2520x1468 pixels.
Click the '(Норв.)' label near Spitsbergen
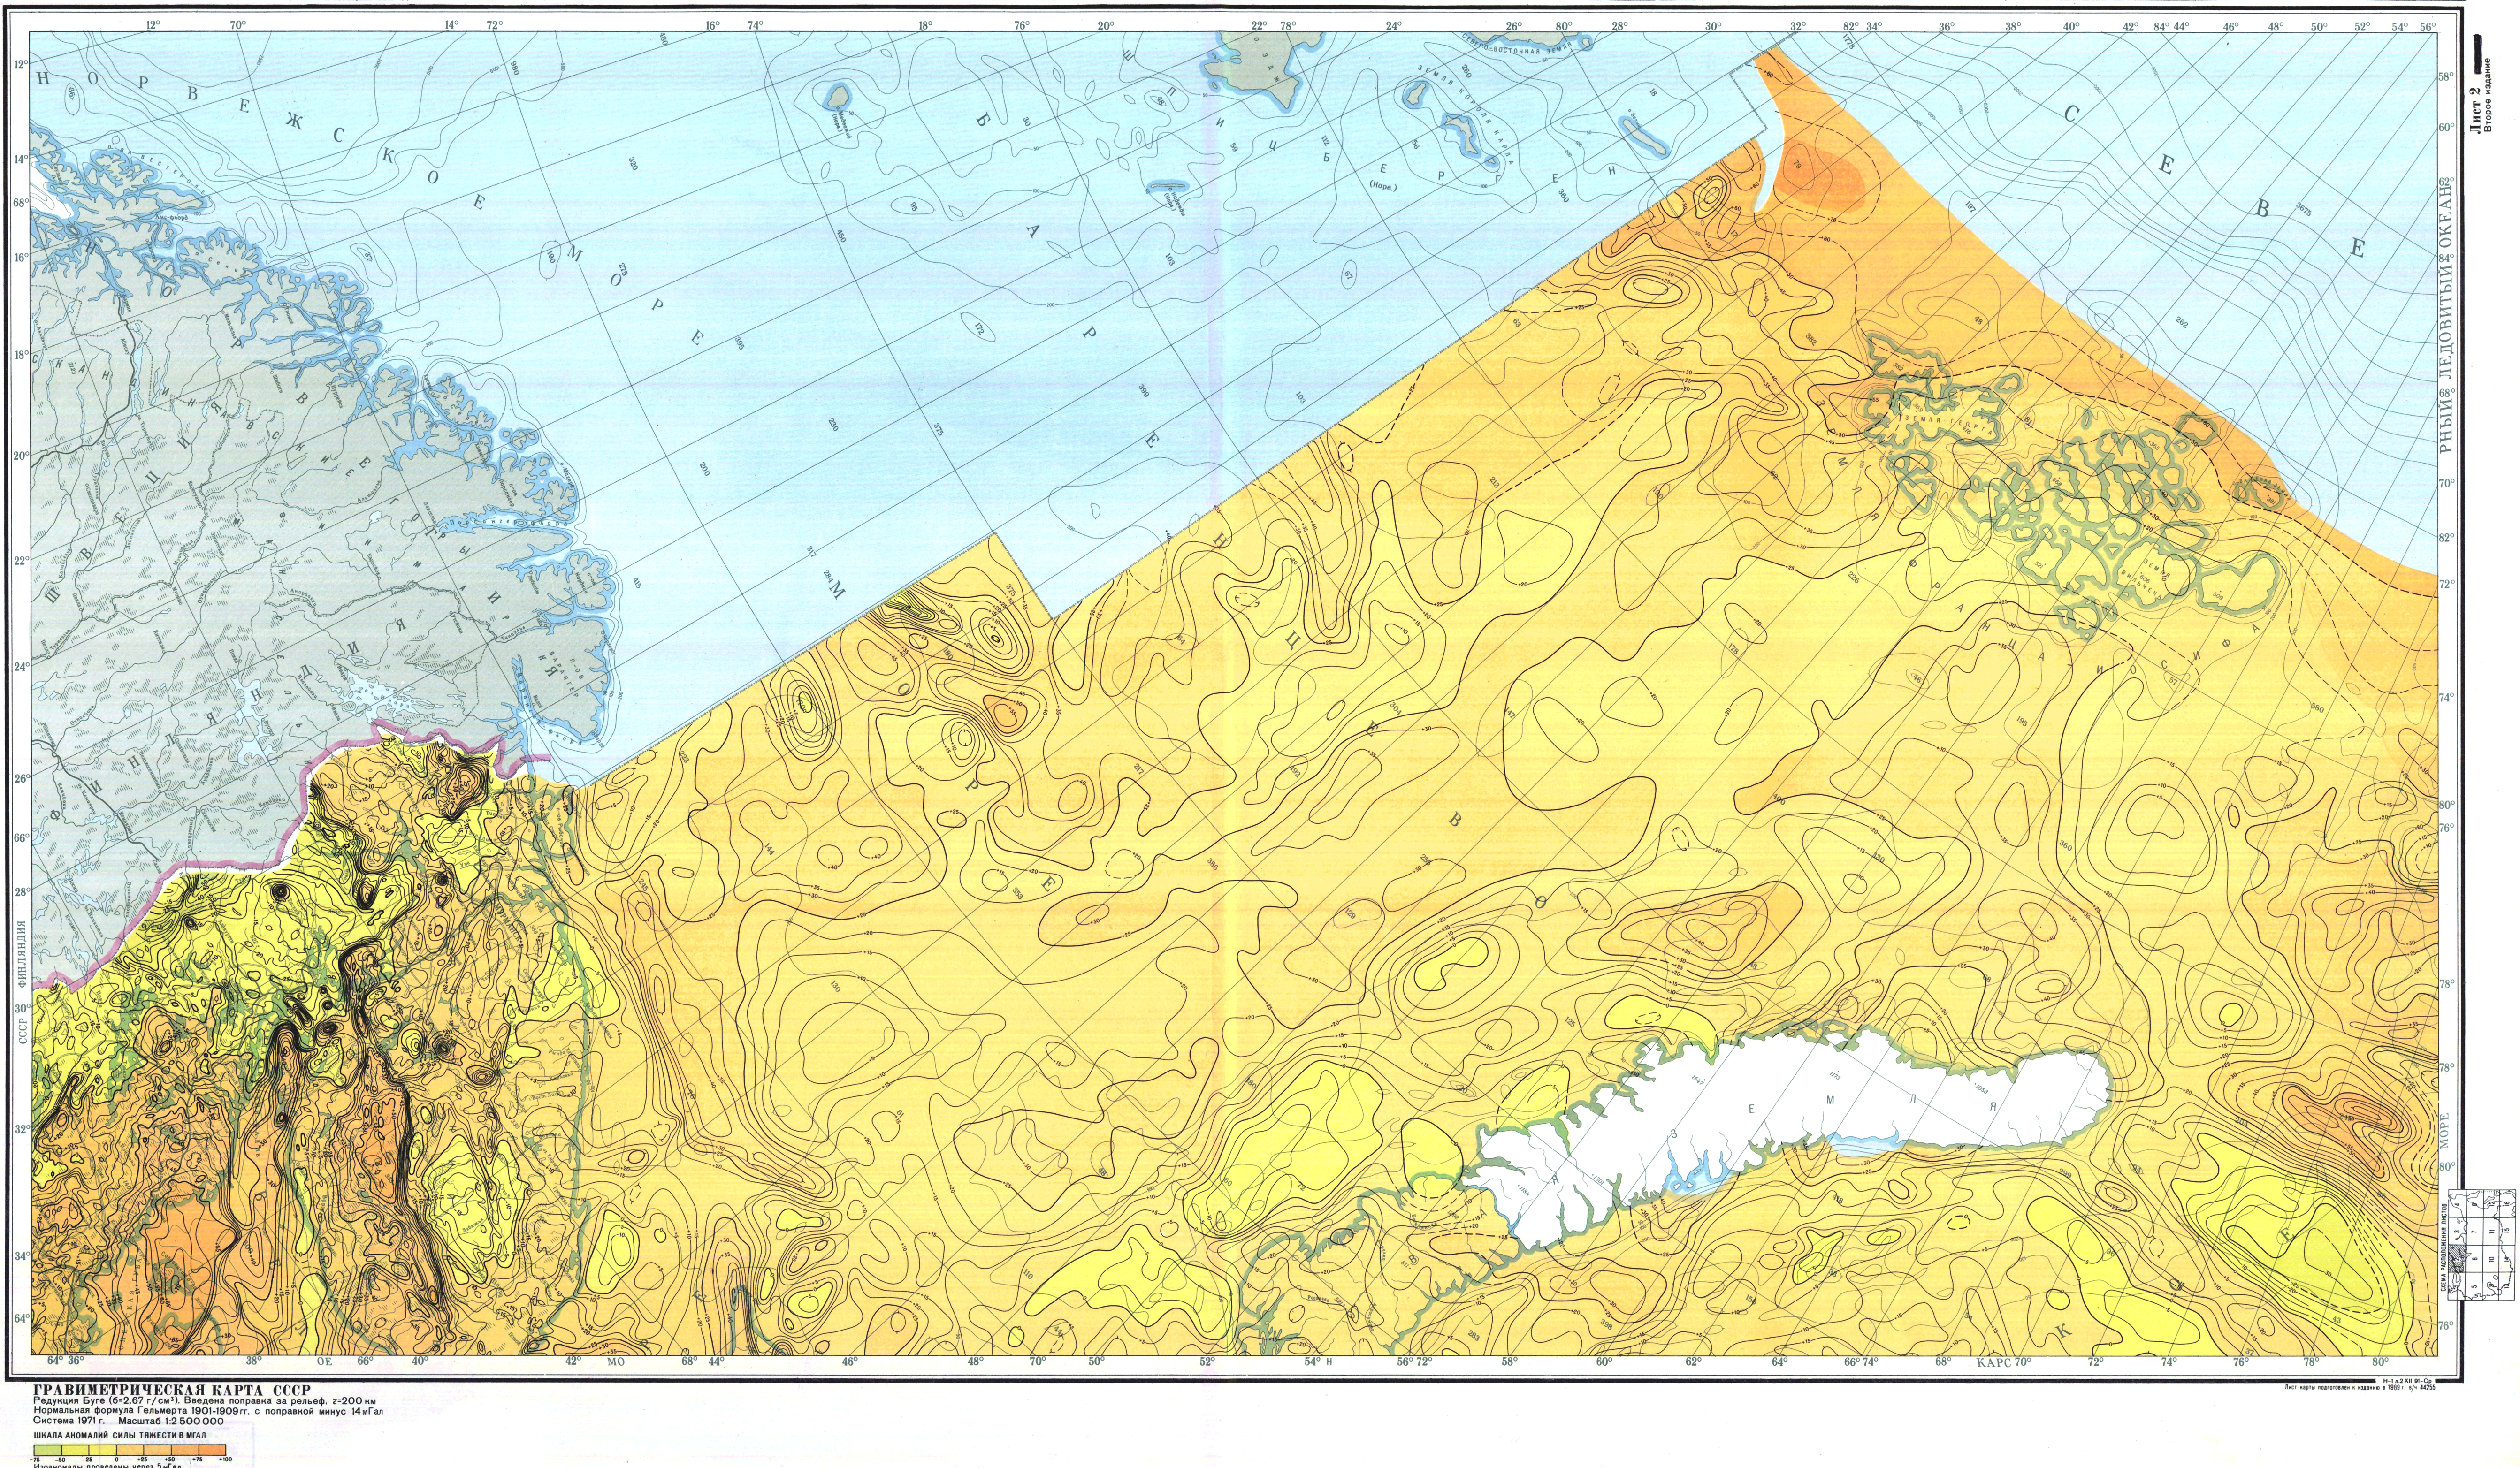click(x=1383, y=186)
